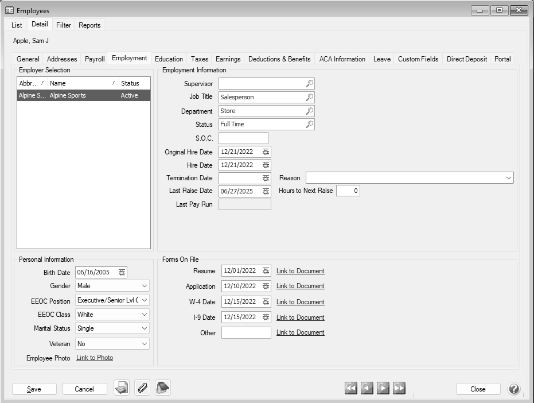Expand the termination Reason dropdown
Screen dimensions: 534x403
[508, 179]
